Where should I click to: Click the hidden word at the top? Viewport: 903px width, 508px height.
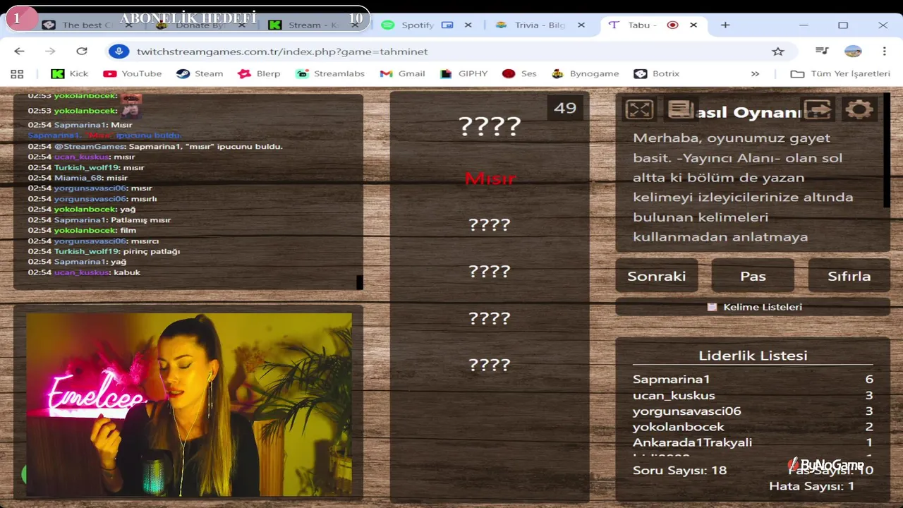490,126
